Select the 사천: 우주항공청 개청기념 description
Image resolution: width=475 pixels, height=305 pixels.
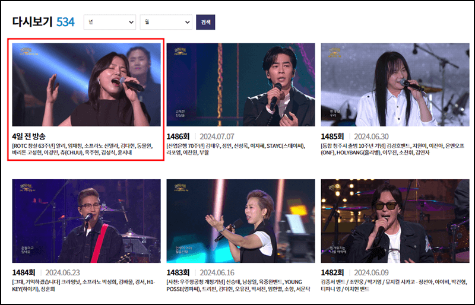pos(239,285)
